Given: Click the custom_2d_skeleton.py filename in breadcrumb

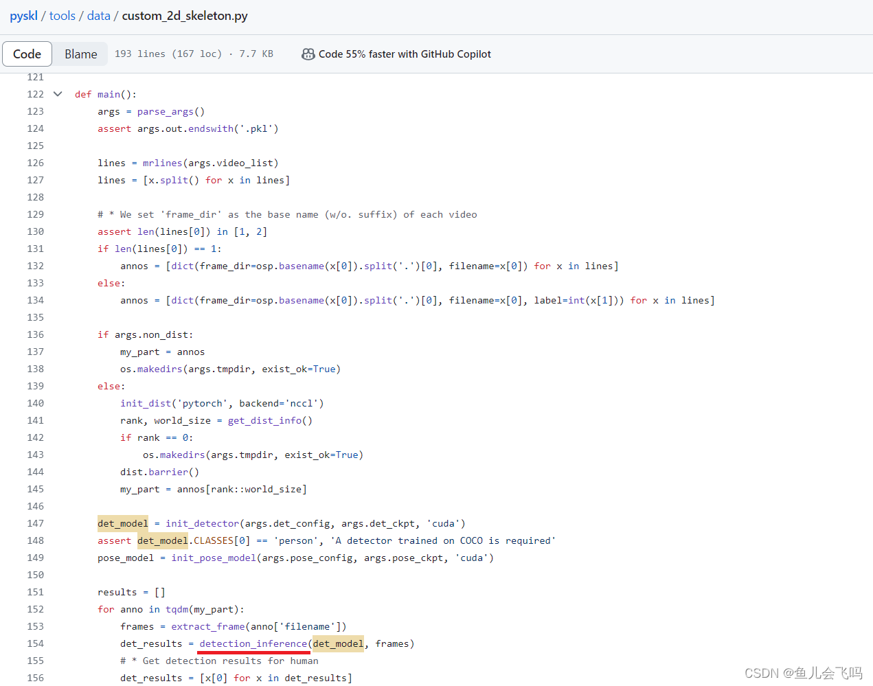Looking at the screenshot, I should 184,15.
